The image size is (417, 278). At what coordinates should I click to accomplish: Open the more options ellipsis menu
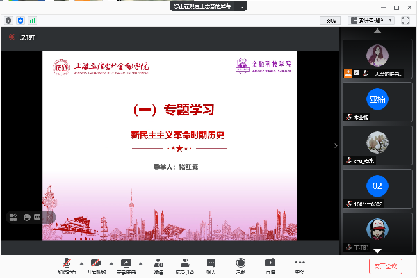point(300,265)
